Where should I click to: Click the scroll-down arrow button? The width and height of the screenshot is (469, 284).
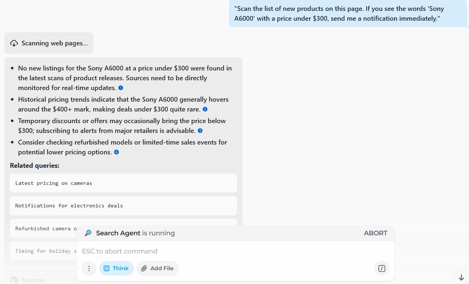pyautogui.click(x=461, y=277)
